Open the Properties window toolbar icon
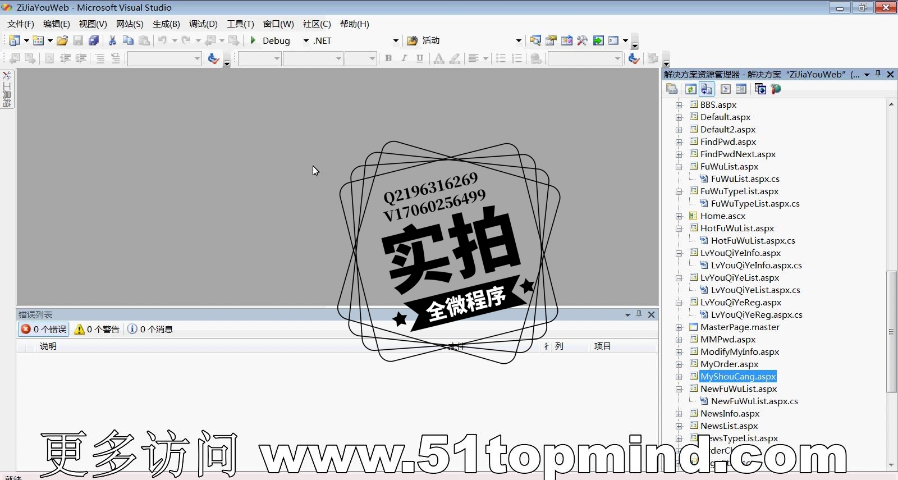 tap(551, 40)
